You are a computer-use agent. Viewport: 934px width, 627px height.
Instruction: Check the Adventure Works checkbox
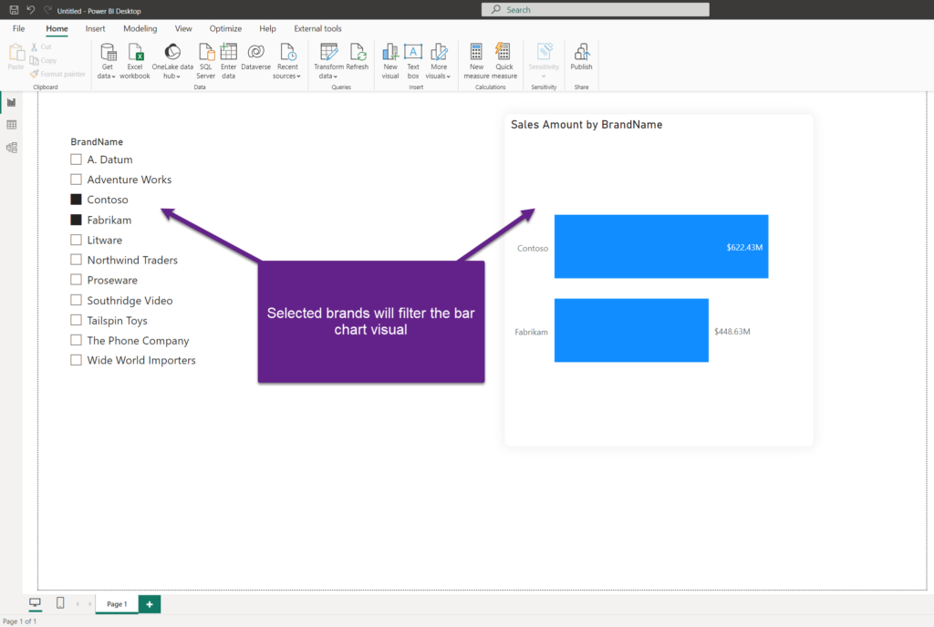click(x=76, y=179)
